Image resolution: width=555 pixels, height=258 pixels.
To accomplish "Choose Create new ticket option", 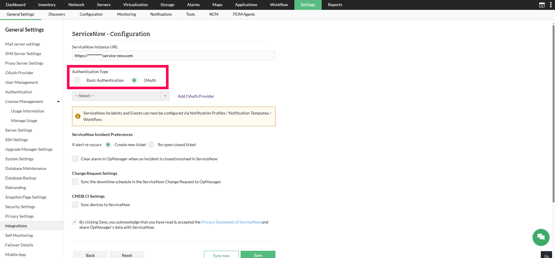I will 108,145.
